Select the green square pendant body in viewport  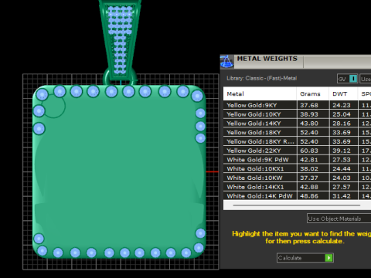[x=119, y=171]
